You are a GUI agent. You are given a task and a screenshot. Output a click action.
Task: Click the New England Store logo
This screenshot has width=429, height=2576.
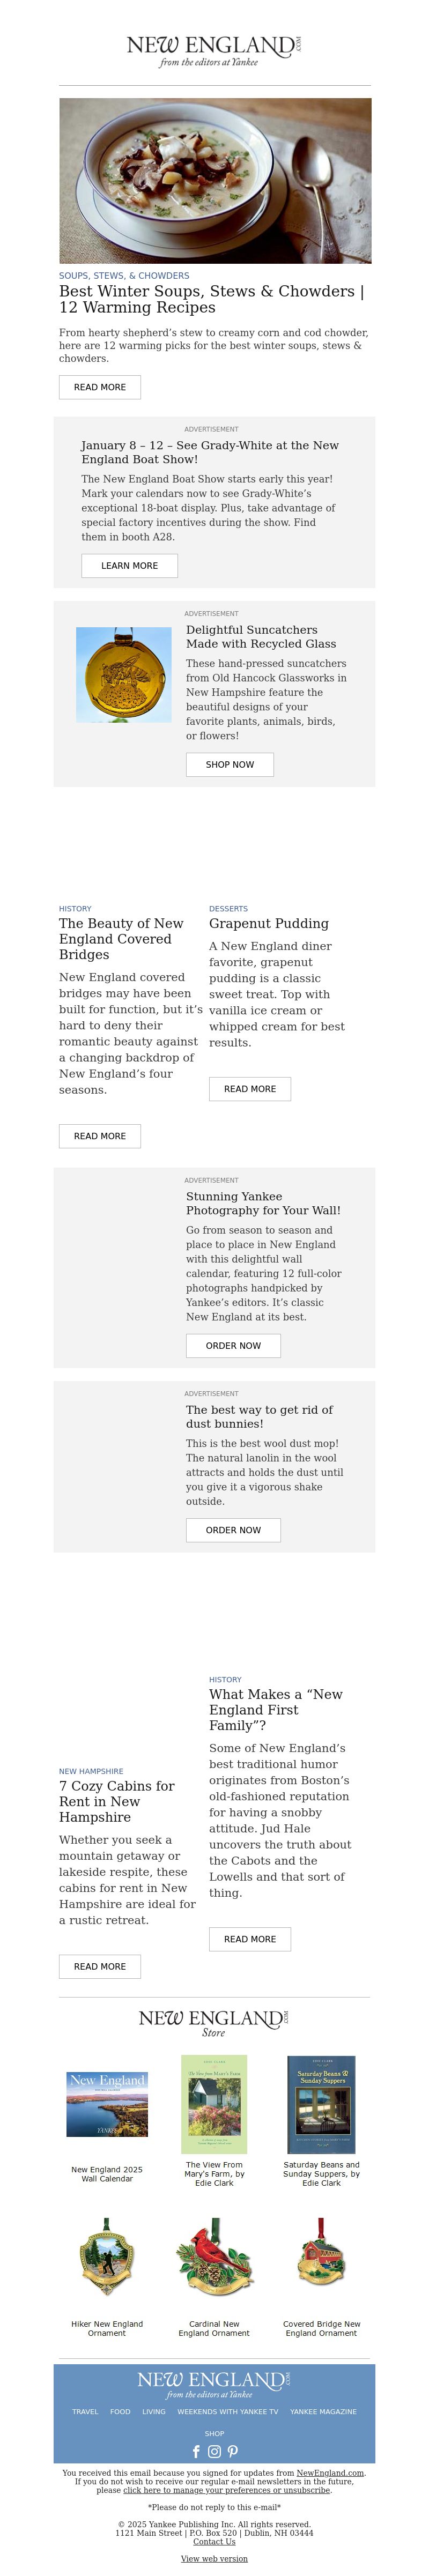214,2022
